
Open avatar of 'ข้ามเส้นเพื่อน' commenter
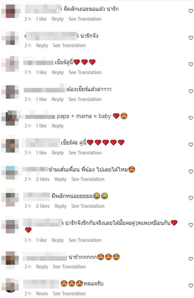pos(10,172)
